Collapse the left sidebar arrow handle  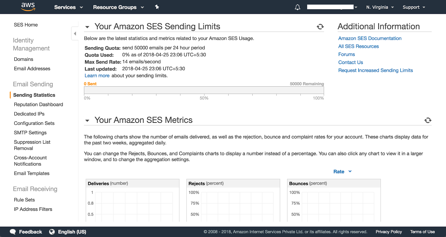click(75, 34)
